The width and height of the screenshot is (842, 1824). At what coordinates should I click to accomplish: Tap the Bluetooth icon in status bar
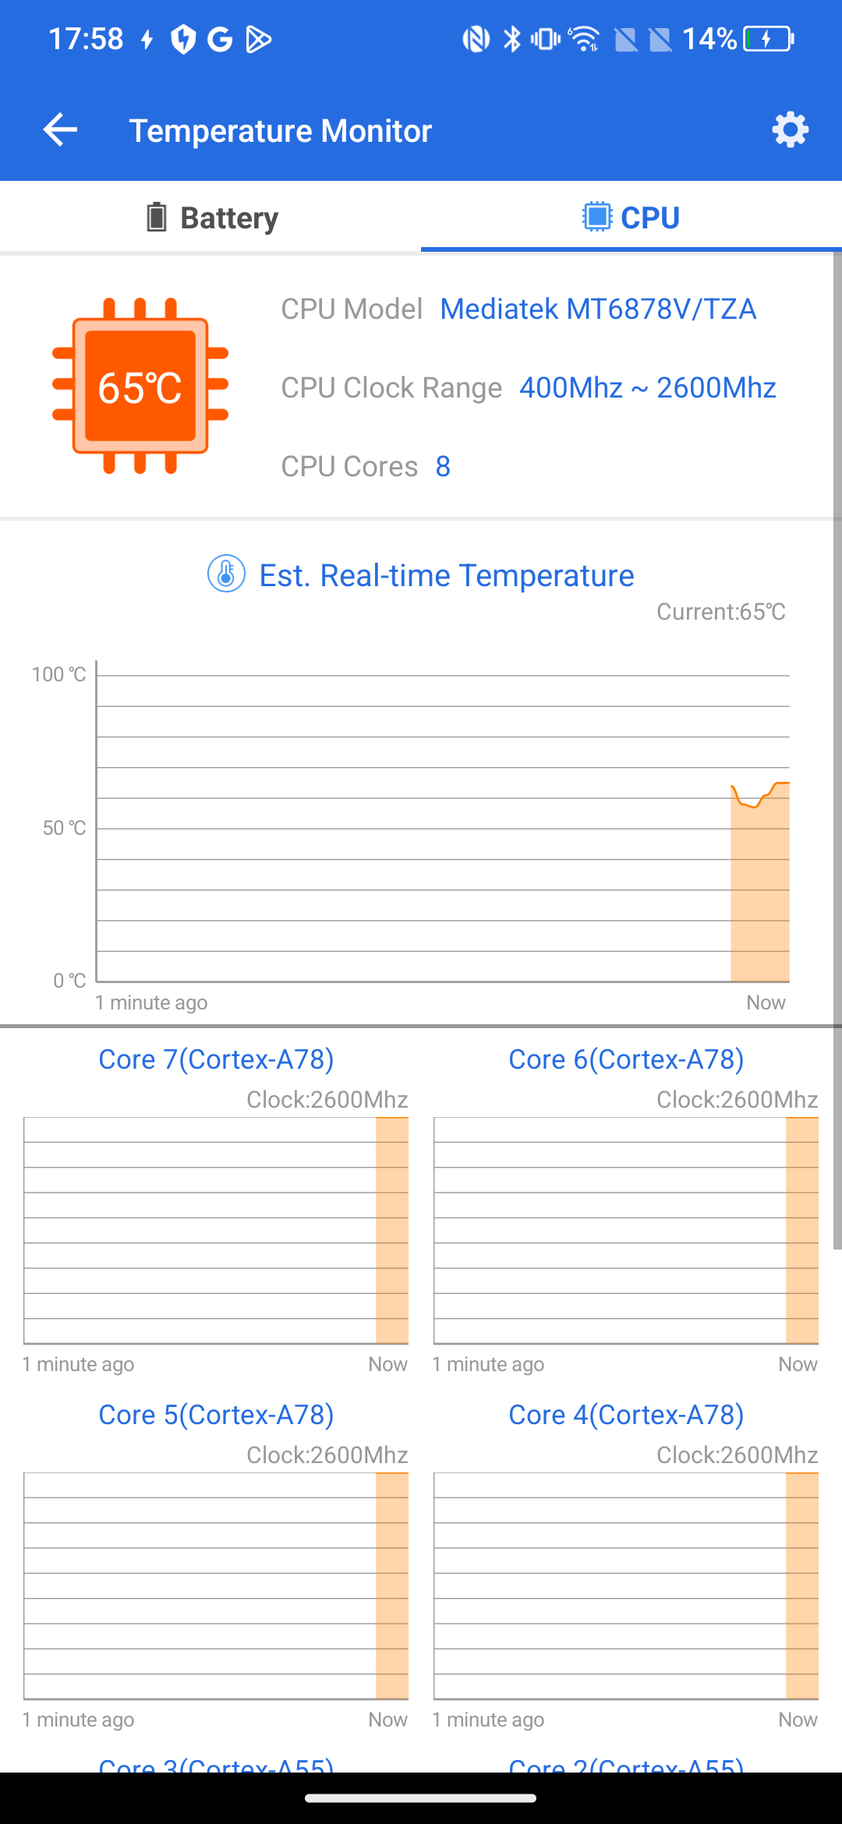[x=511, y=38]
